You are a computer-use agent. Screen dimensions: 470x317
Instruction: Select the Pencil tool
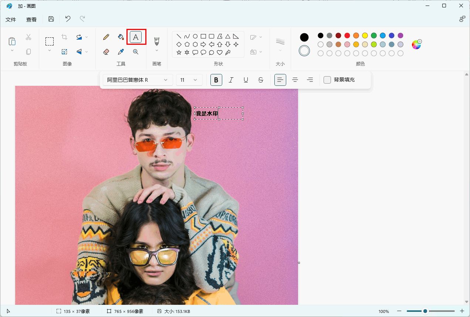pos(106,37)
